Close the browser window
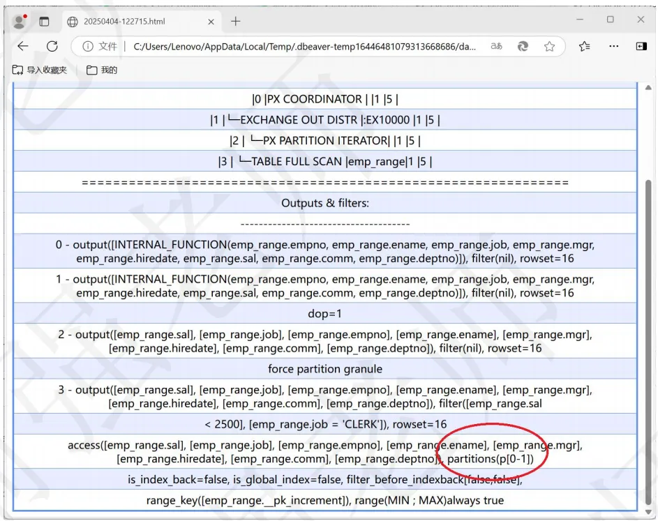The width and height of the screenshot is (658, 521). pyautogui.click(x=641, y=20)
